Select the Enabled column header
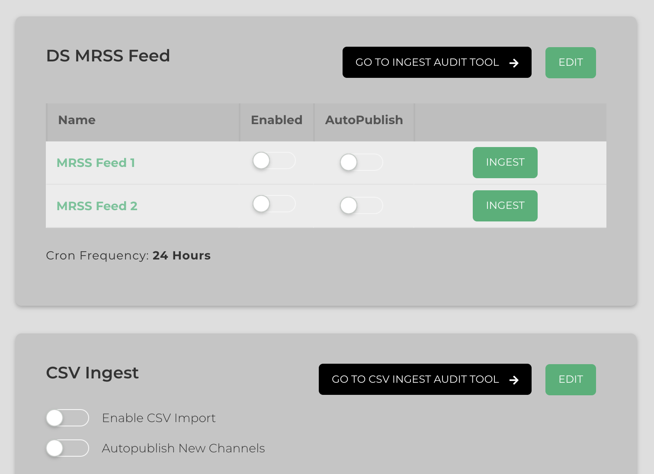 (x=276, y=120)
